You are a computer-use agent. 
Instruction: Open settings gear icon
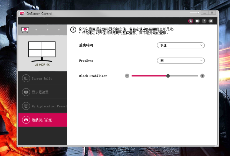[x=211, y=21]
